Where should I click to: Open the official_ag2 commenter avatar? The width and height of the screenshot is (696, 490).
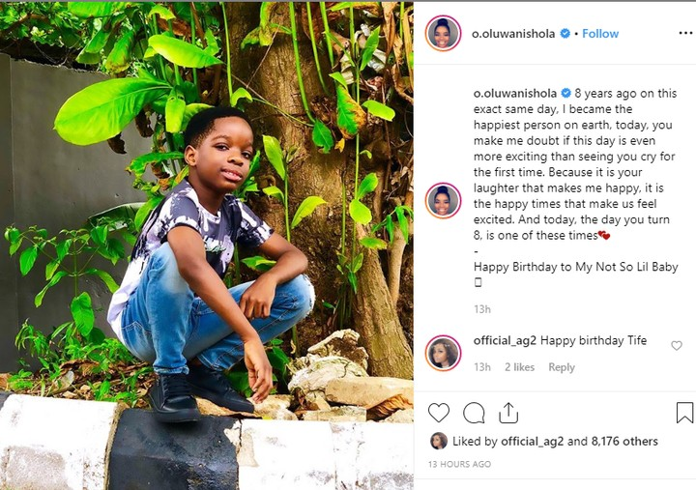coord(444,353)
